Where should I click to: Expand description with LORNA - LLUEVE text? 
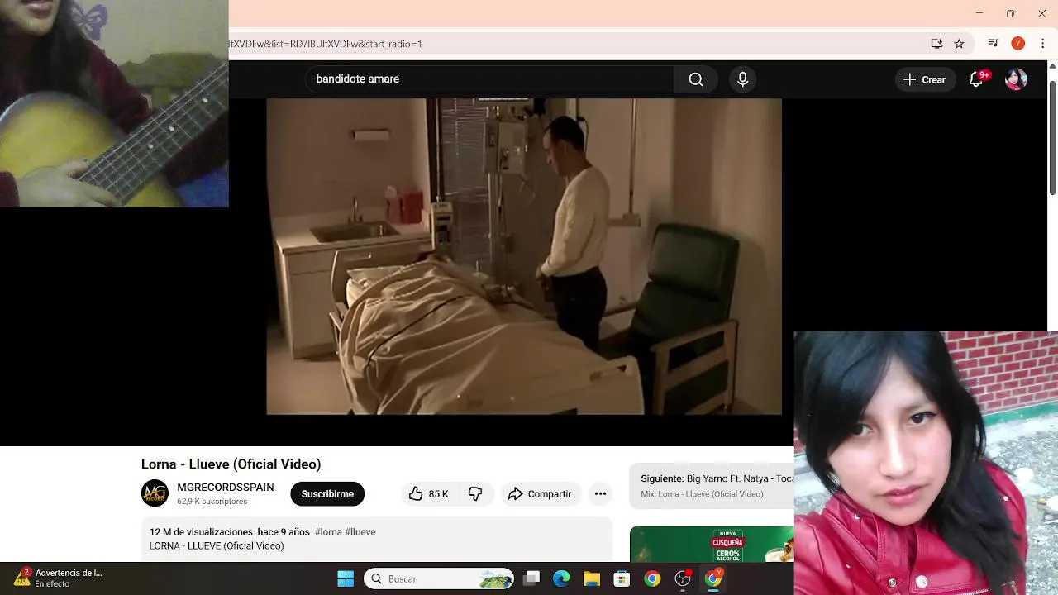click(x=217, y=546)
